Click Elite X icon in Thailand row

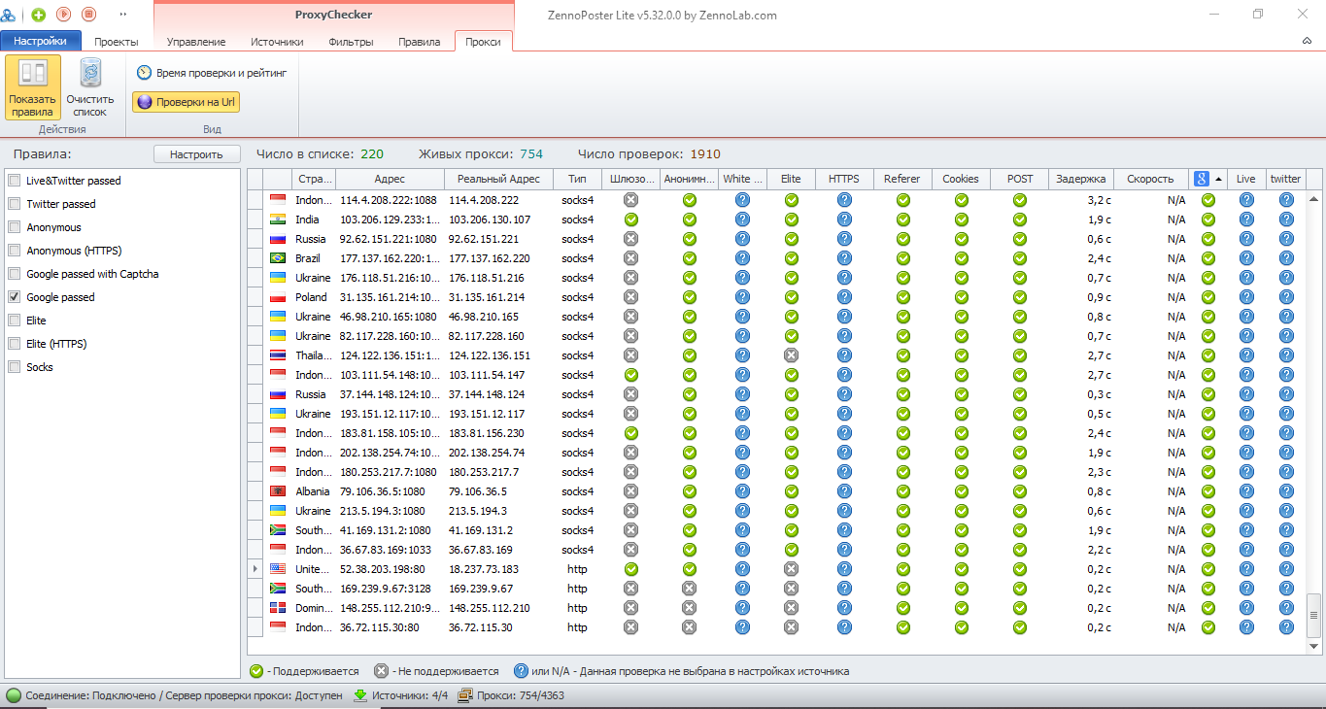(x=791, y=355)
